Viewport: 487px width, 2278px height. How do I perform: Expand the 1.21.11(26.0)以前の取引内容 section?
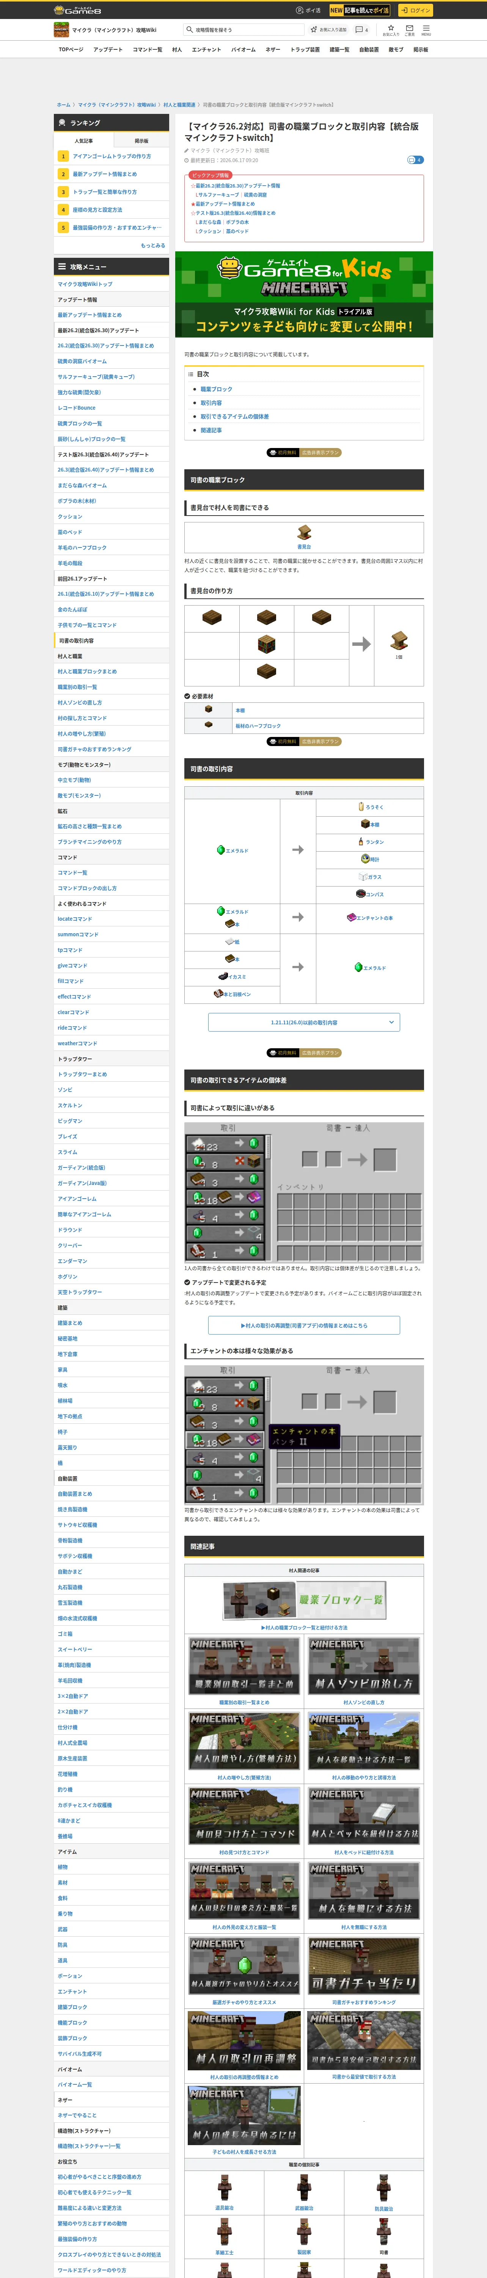click(304, 1022)
